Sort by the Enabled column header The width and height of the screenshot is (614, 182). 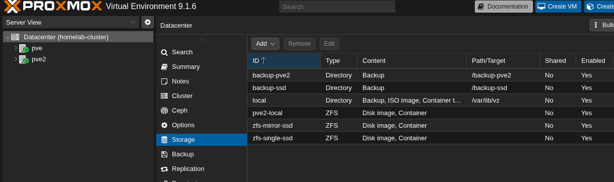point(595,61)
